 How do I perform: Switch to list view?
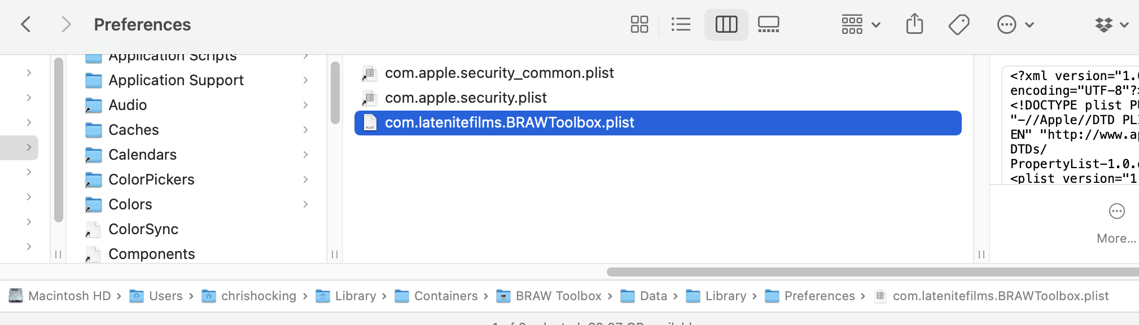681,24
